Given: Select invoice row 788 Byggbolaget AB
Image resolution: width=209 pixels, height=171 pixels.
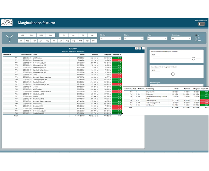Looking at the screenshot, I should 62,99.
